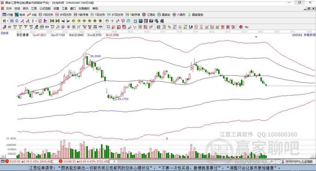Click the SH000001 上证指数 status entry
The image size is (316, 171).
297,161
